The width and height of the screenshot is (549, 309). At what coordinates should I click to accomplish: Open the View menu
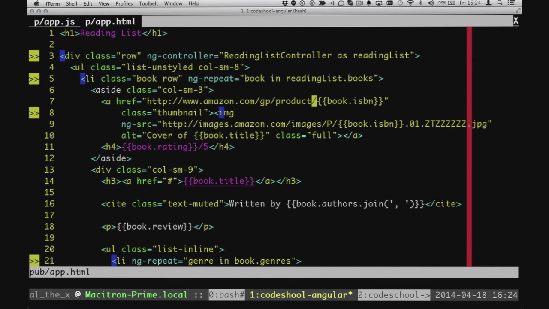coord(104,3)
